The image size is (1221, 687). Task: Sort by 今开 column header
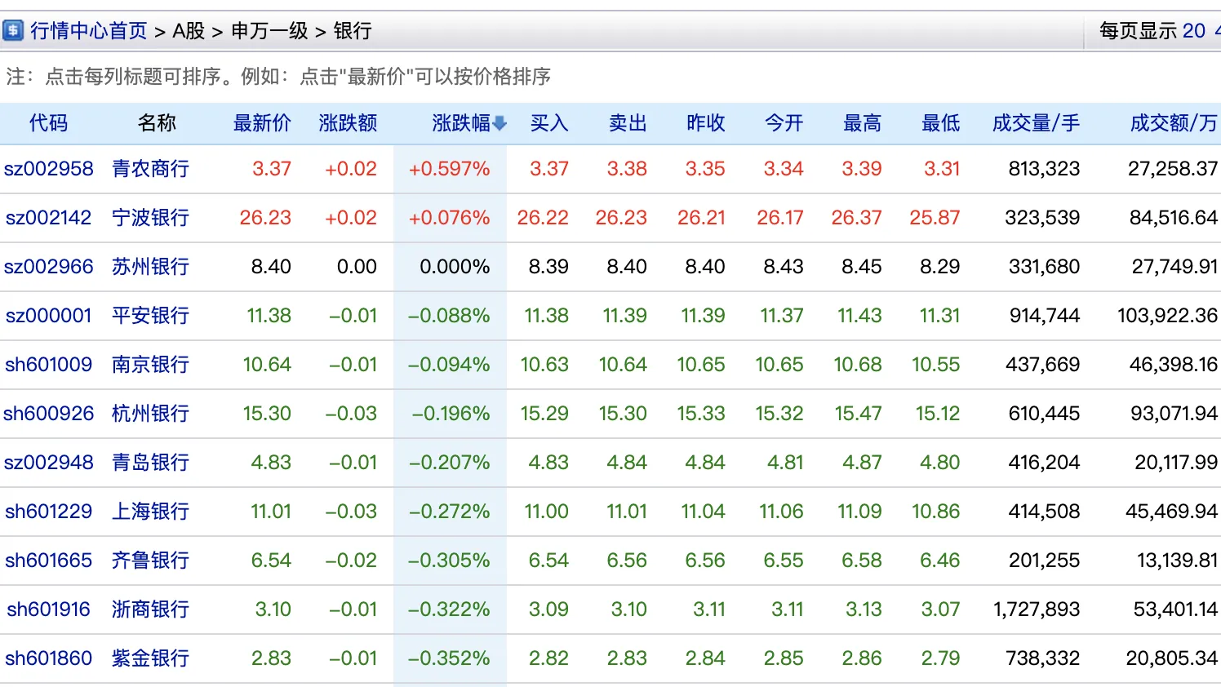coord(784,123)
